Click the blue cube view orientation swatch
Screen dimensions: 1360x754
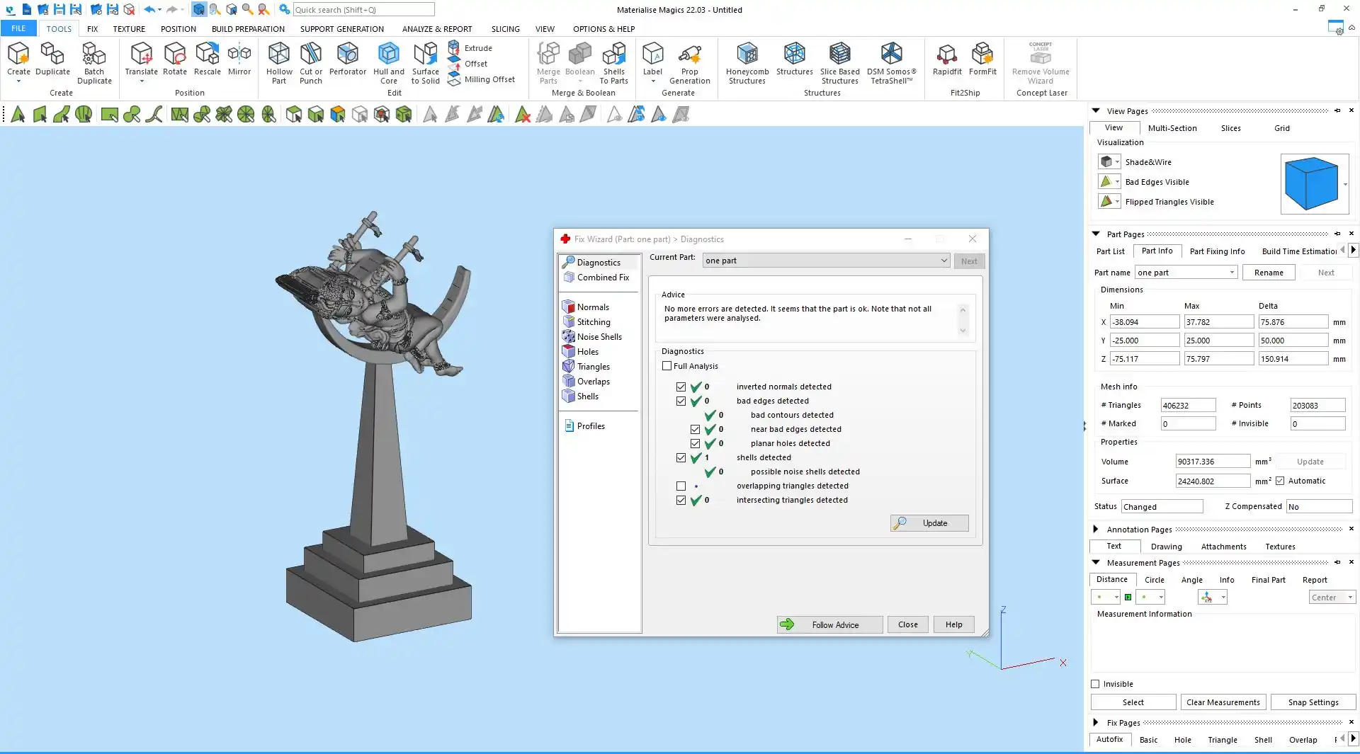tap(1311, 183)
